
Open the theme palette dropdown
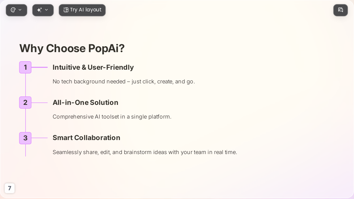[x=16, y=10]
